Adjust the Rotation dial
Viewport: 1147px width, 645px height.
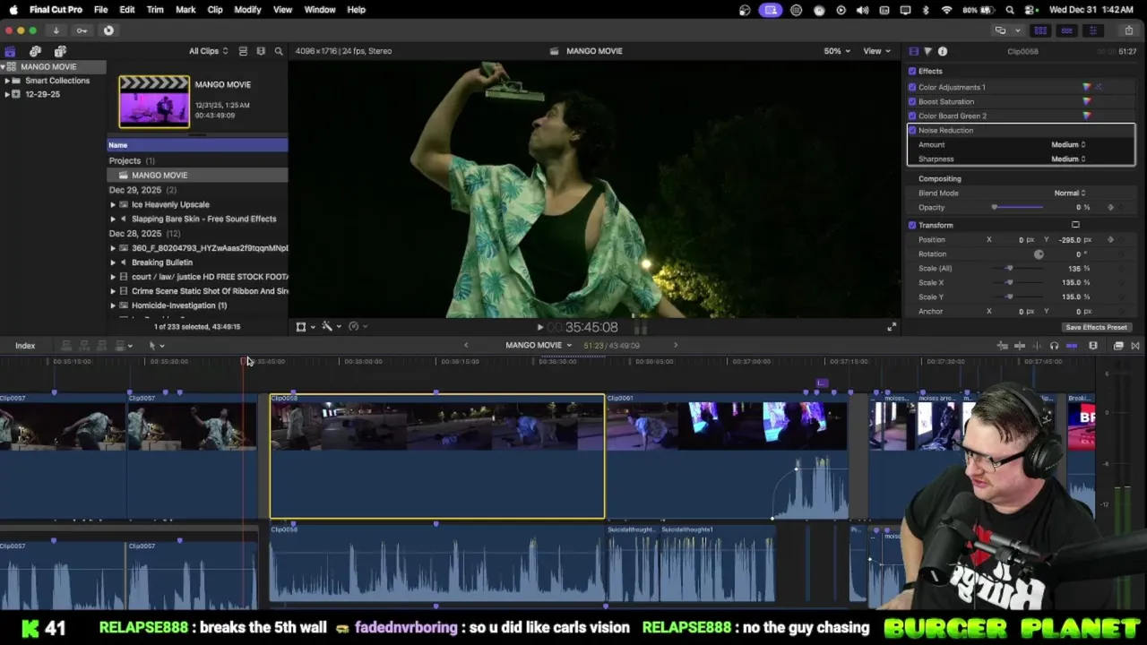click(1039, 254)
